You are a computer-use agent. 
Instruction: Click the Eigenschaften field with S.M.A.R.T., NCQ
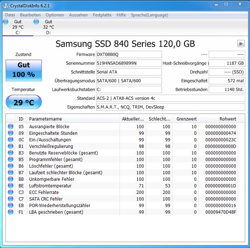[x=170, y=107]
